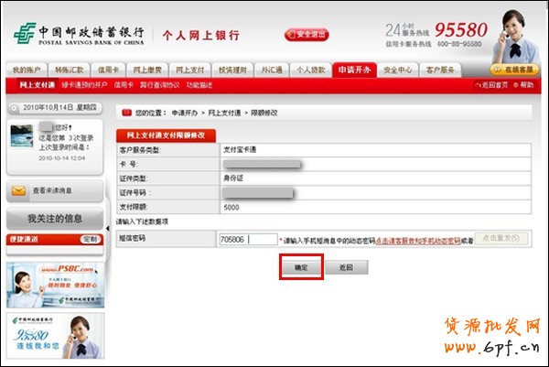Click the 定制 customize button
The width and height of the screenshot is (549, 367).
pos(90,239)
